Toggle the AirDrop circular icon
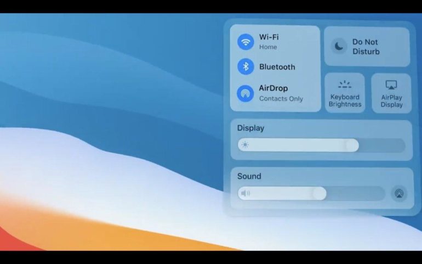Viewport: 422px width, 264px height. pyautogui.click(x=245, y=93)
